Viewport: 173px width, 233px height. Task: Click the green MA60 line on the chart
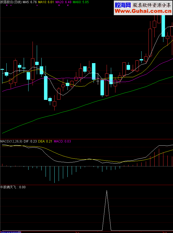click(89, 103)
